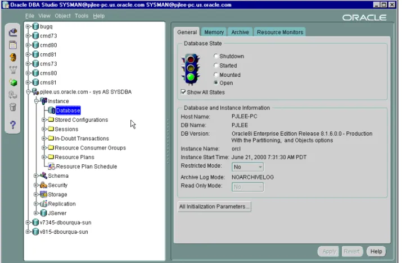Click the Security node icon
The image size is (402, 263).
44,185
